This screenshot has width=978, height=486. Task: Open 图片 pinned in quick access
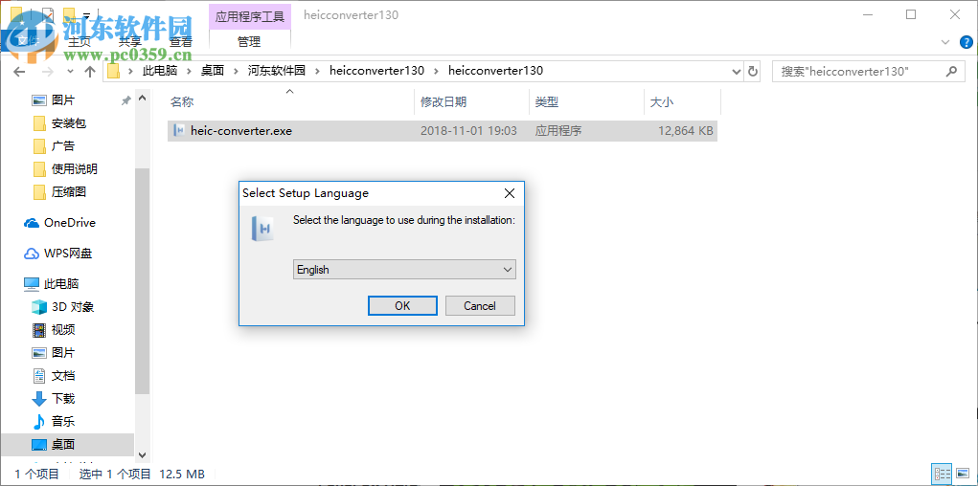[63, 100]
